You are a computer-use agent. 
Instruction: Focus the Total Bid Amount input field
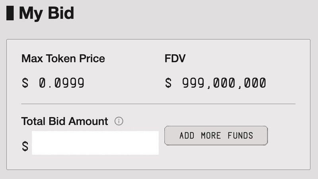(95, 143)
